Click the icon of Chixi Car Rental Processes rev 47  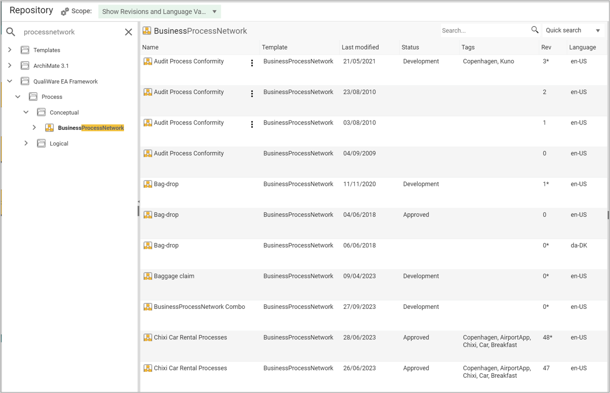click(x=147, y=368)
